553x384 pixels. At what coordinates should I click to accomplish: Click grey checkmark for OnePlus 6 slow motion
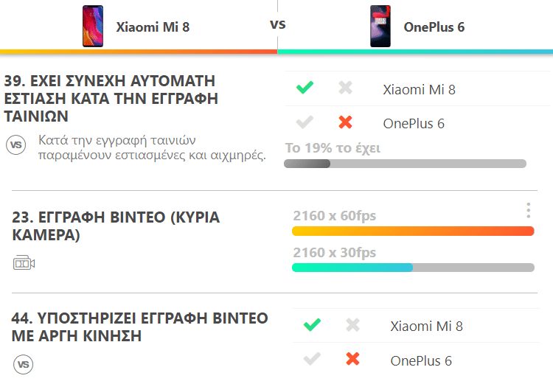click(312, 359)
